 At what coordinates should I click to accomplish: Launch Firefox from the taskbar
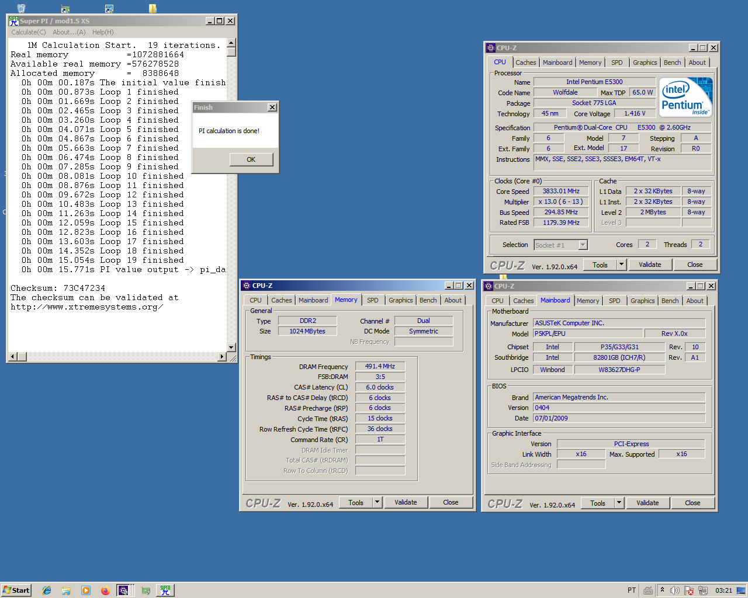105,590
